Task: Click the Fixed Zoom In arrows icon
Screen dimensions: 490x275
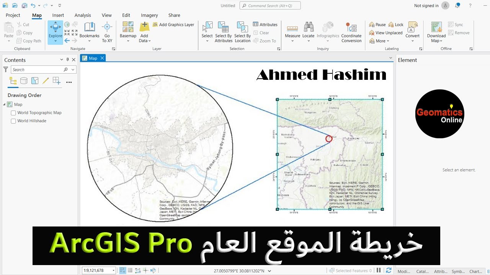Action: pyautogui.click(x=67, y=32)
